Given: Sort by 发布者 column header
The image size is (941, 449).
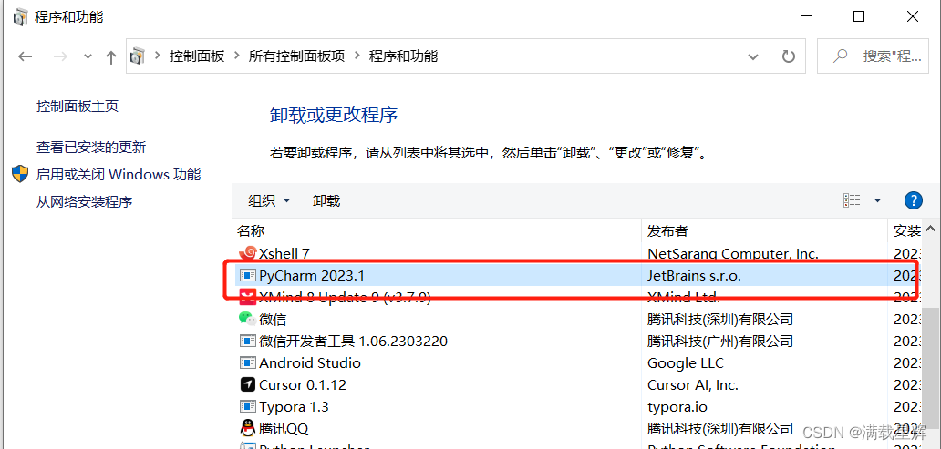Looking at the screenshot, I should click(x=667, y=230).
